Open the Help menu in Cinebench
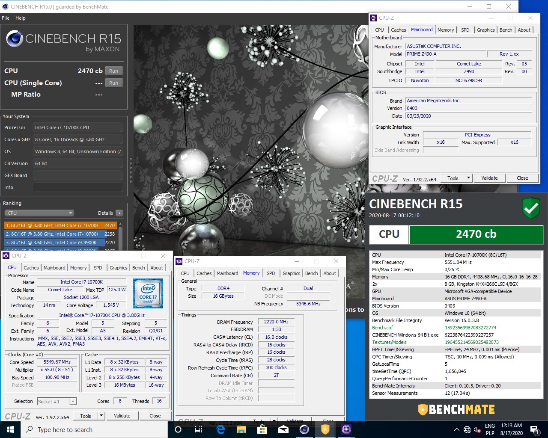This screenshot has width=548, height=438. pyautogui.click(x=21, y=18)
